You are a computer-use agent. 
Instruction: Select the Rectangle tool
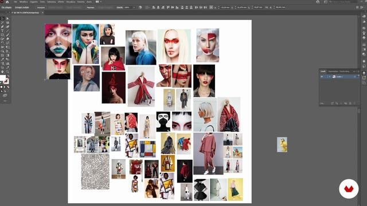(x=2, y=35)
